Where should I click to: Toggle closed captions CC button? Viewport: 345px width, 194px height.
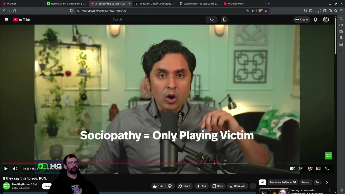(x=301, y=169)
